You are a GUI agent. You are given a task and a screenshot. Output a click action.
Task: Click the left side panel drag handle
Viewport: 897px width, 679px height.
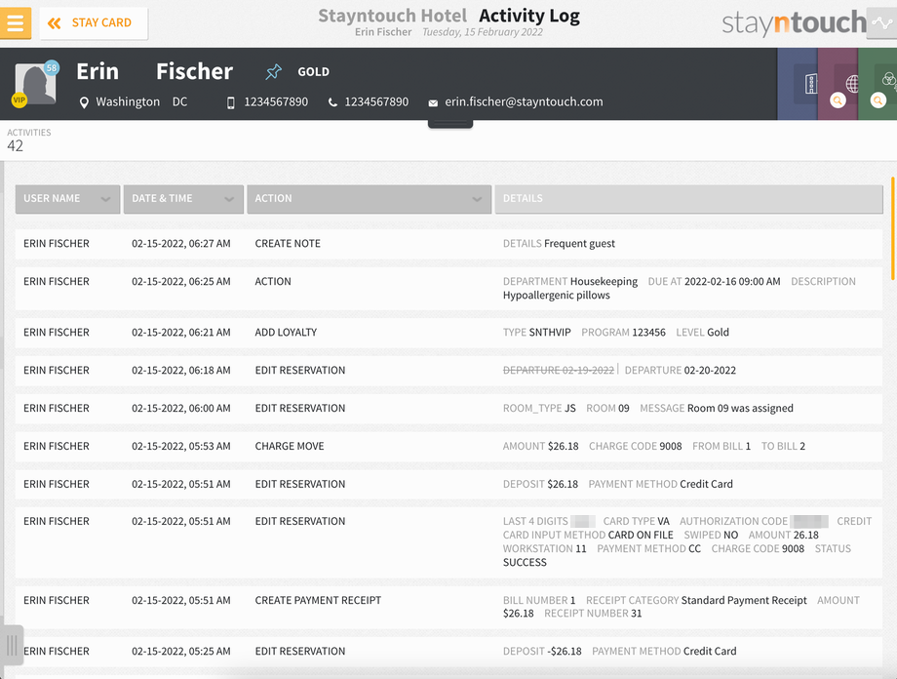pyautogui.click(x=12, y=645)
